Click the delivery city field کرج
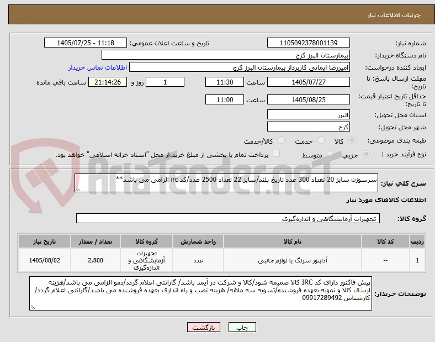 coord(309,127)
